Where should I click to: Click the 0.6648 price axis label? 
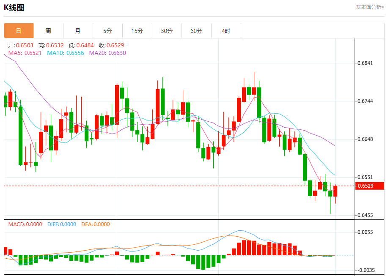[365, 139]
